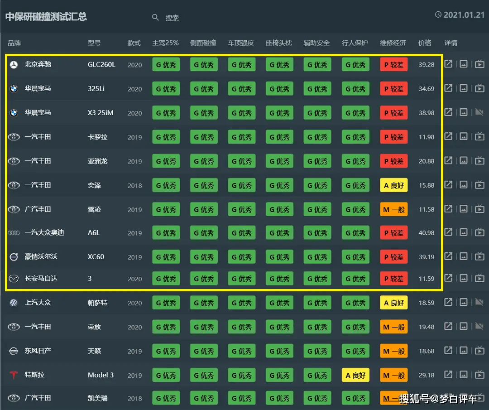The height and width of the screenshot is (410, 489).
Task: Open image icon for Model 3 row
Action: click(464, 374)
